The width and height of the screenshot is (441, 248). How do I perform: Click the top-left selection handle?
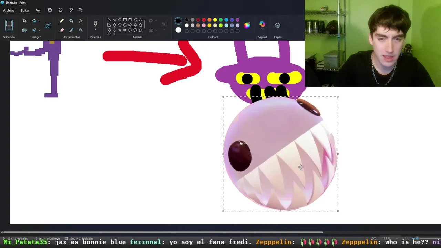(x=223, y=97)
